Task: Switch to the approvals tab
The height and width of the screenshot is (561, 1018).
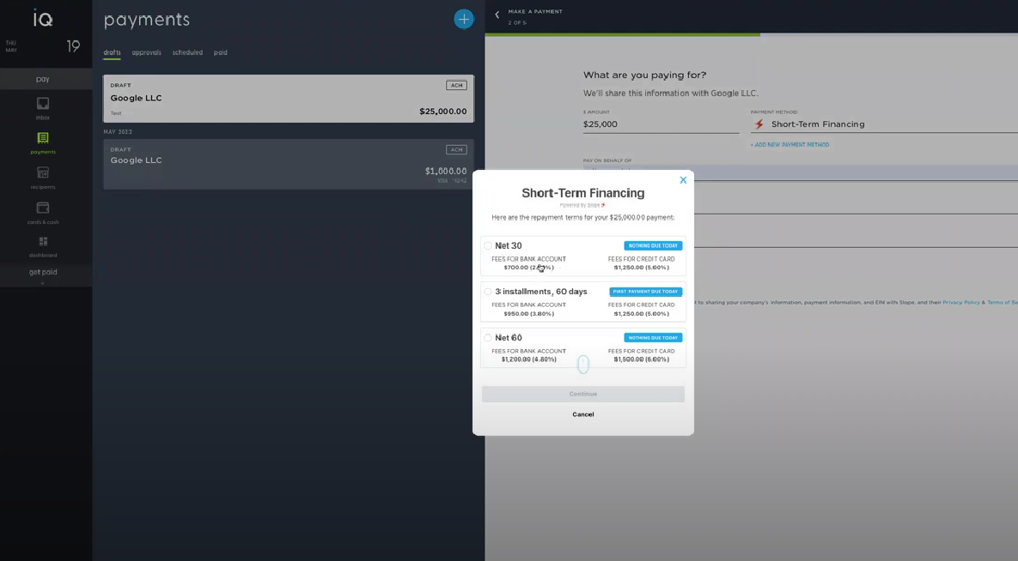Action: click(146, 52)
